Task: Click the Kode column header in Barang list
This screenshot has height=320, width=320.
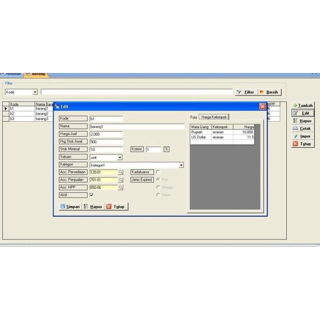Action: coord(22,104)
